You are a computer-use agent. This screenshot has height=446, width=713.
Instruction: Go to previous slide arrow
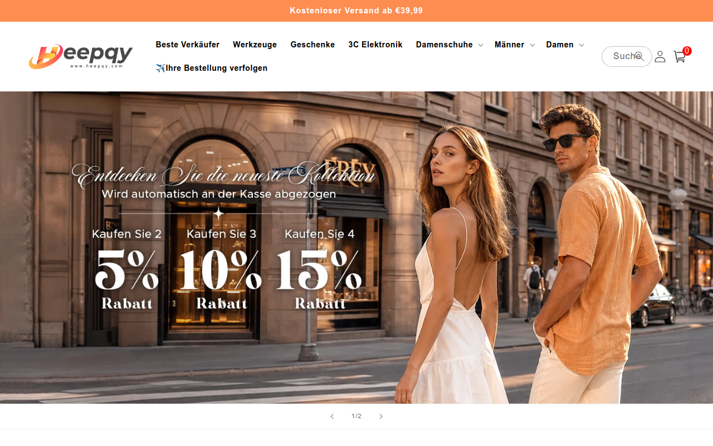pyautogui.click(x=332, y=416)
